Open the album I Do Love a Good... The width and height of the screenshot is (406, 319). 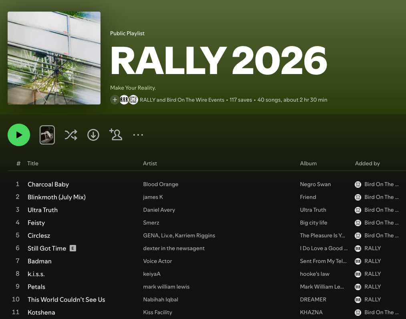[x=324, y=248]
